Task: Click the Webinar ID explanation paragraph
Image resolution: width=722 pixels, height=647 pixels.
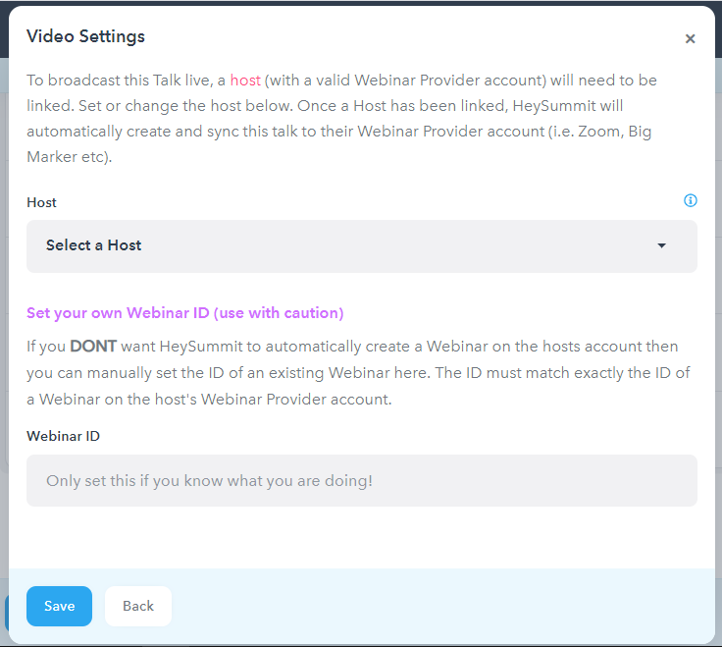Action: click(358, 373)
